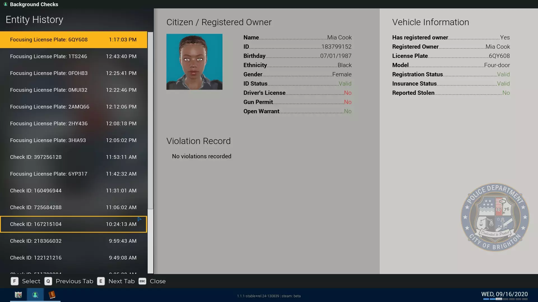Select Focusing License Plate 1TS246 entry
This screenshot has width=538, height=302.
pos(73,56)
